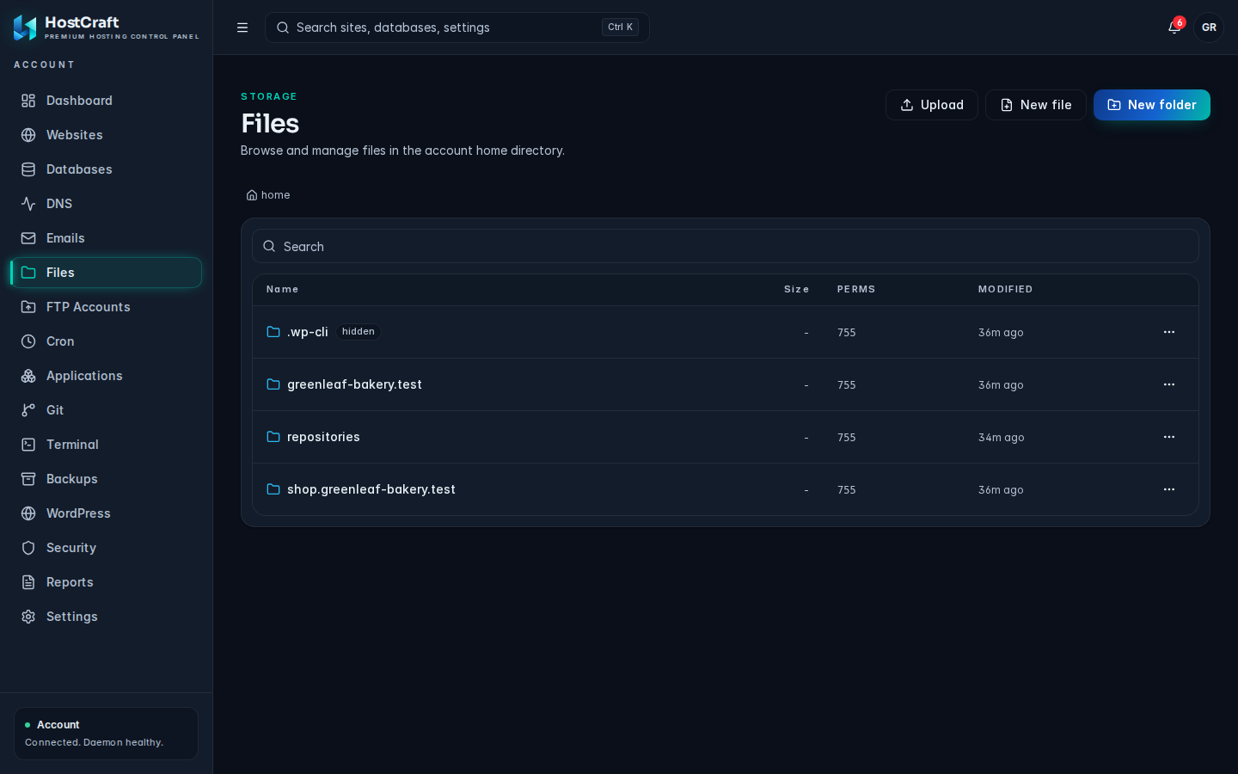1238x774 pixels.
Task: Click 34m ago in repositories row
Action: (x=1002, y=438)
